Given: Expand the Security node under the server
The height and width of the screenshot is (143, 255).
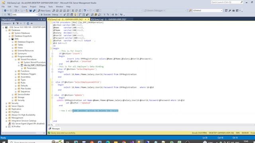Looking at the screenshot, I should tap(6, 103).
